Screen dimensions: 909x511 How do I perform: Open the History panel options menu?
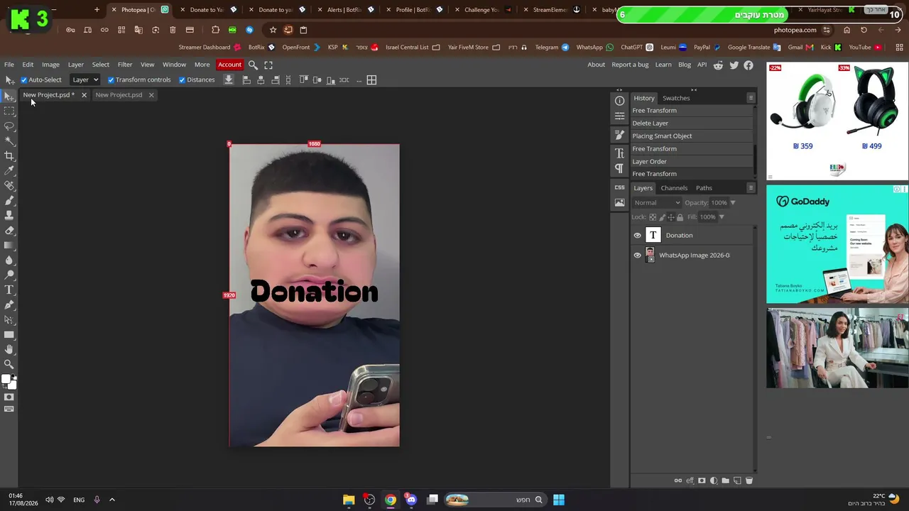click(x=751, y=98)
